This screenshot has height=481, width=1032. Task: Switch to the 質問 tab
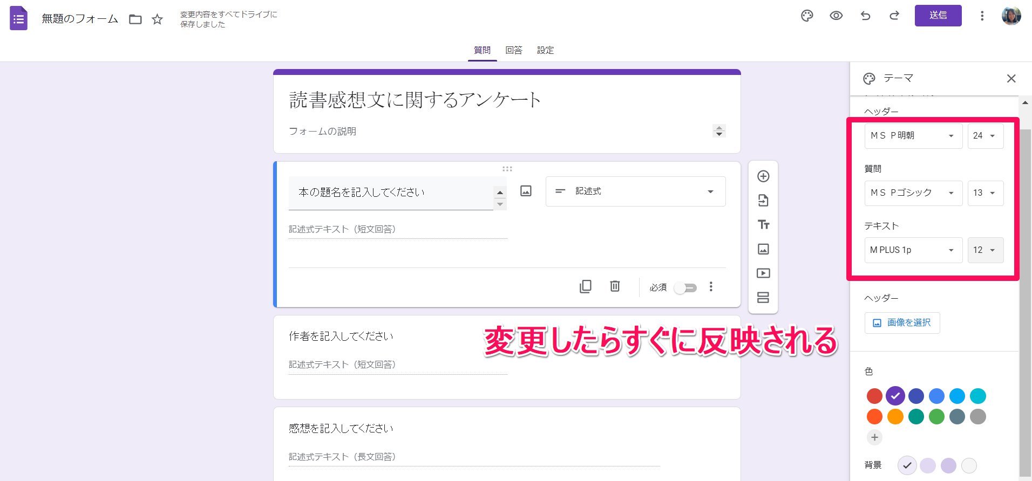(x=482, y=50)
